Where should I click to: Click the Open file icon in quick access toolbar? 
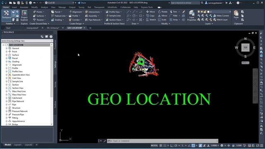click(x=14, y=3)
